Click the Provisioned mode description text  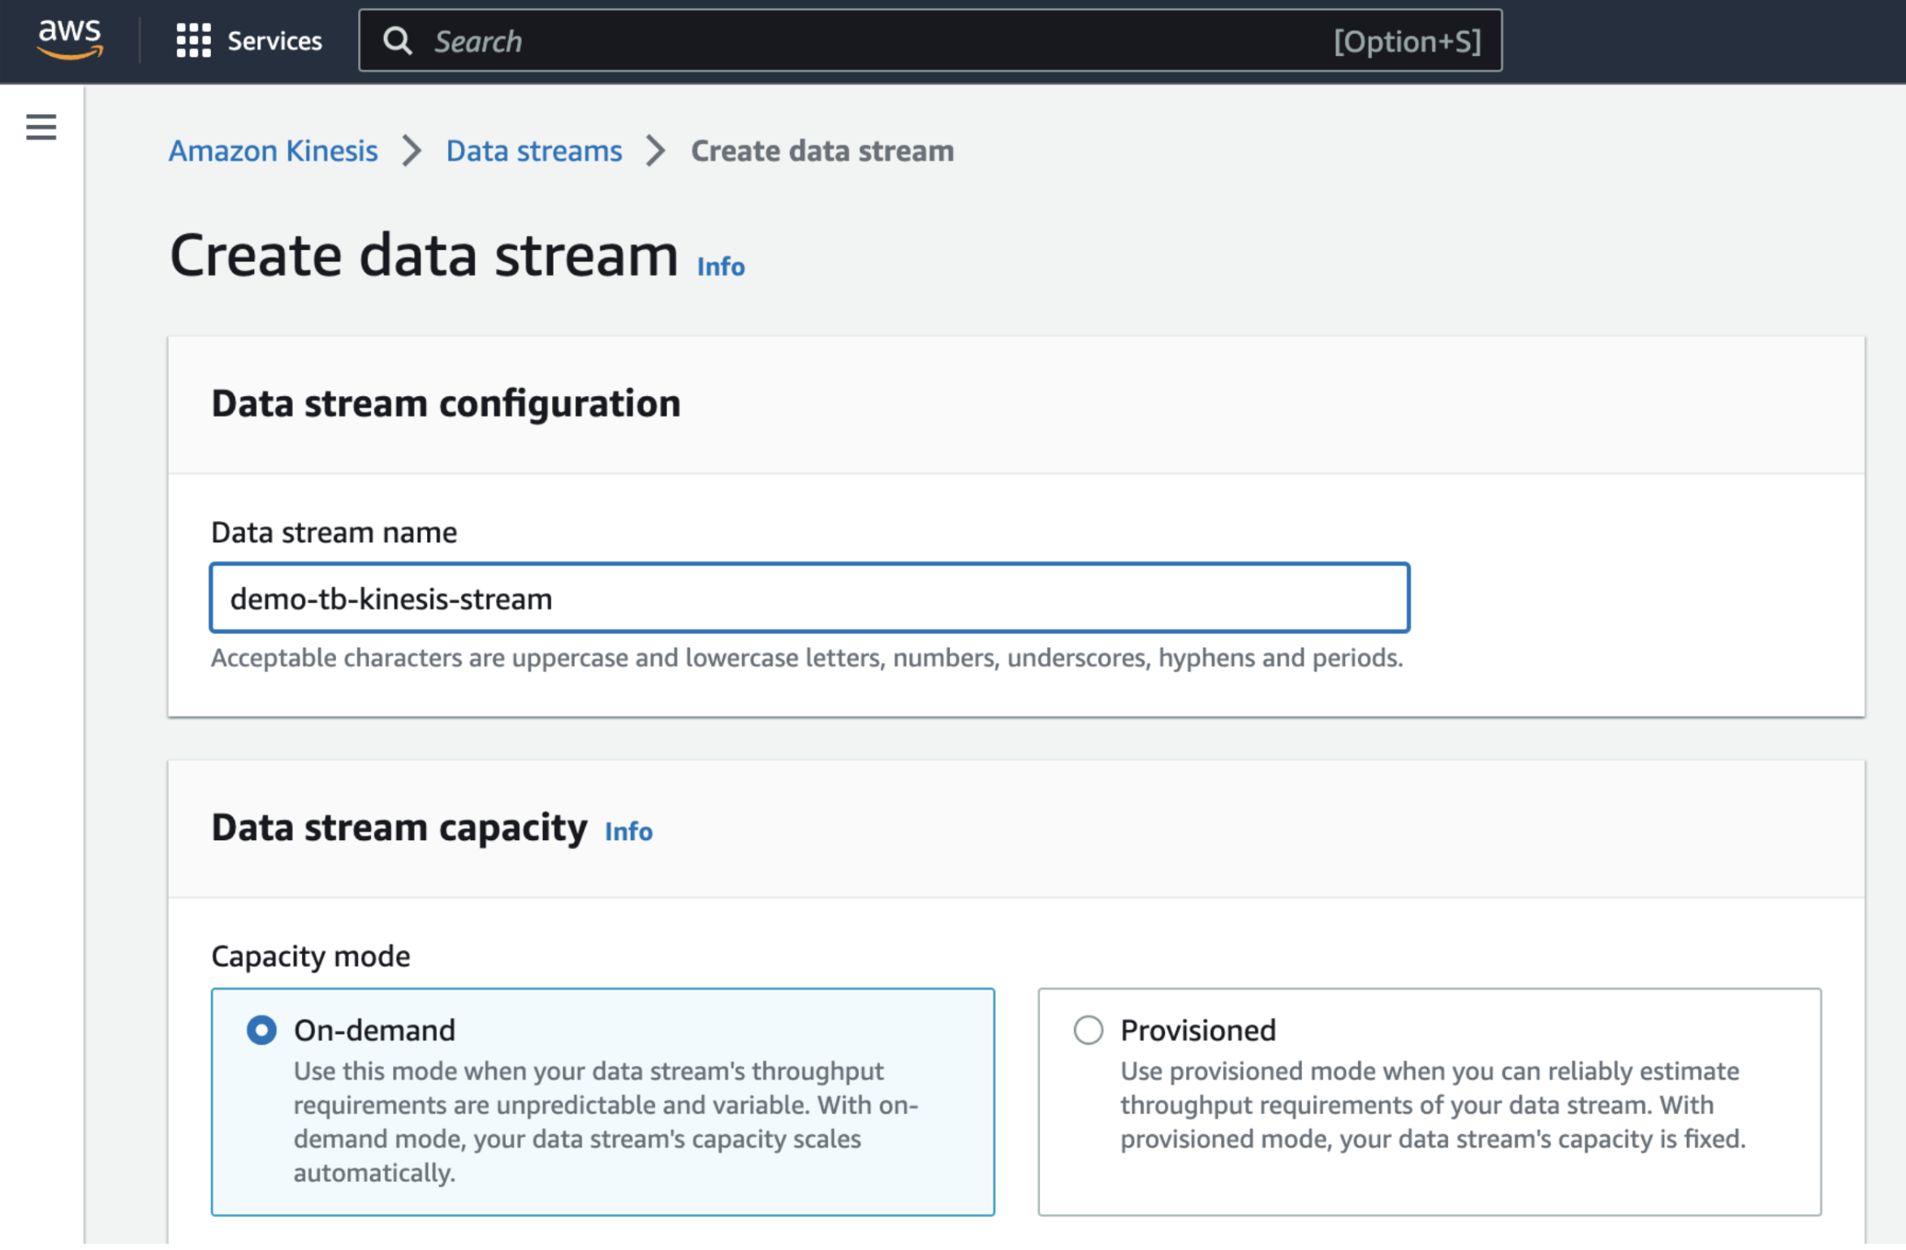(1433, 1105)
